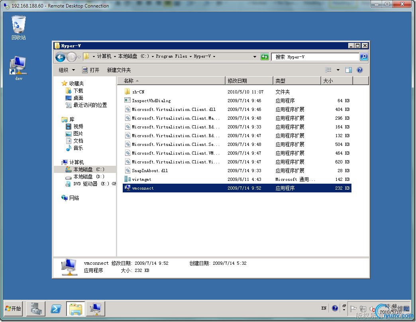Image resolution: width=416 pixels, height=322 pixels.
Task: Open the 开始 Start menu
Action: (x=13, y=308)
